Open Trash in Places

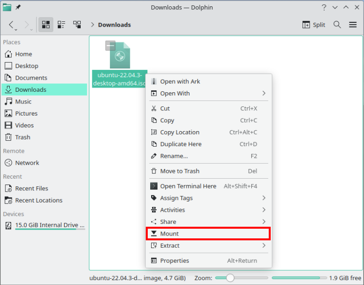click(x=44, y=137)
